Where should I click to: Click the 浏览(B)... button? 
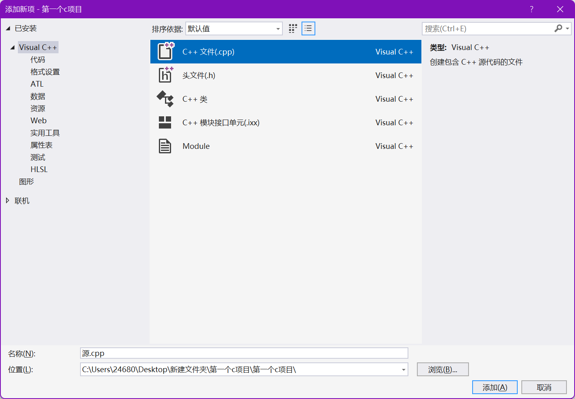443,369
